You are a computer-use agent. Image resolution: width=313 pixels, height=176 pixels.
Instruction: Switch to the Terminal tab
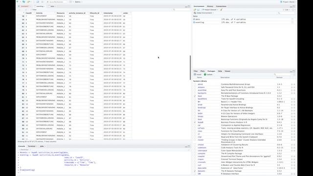31,146
